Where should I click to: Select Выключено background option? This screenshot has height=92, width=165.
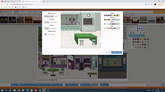(x=51, y=34)
